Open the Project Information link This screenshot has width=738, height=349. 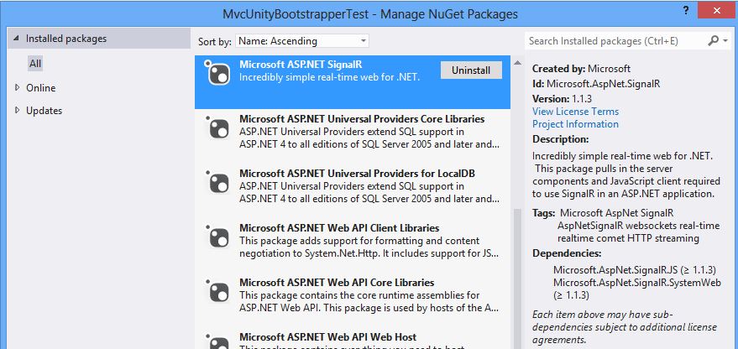pyautogui.click(x=575, y=124)
